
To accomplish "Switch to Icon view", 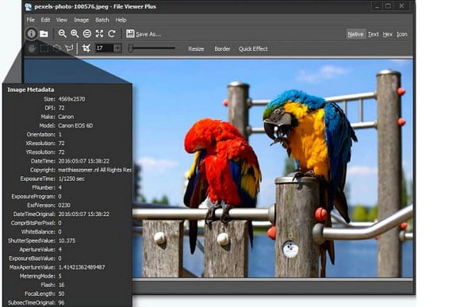I will (402, 34).
